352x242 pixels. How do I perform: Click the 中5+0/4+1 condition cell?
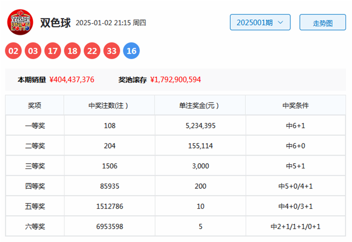296,186
